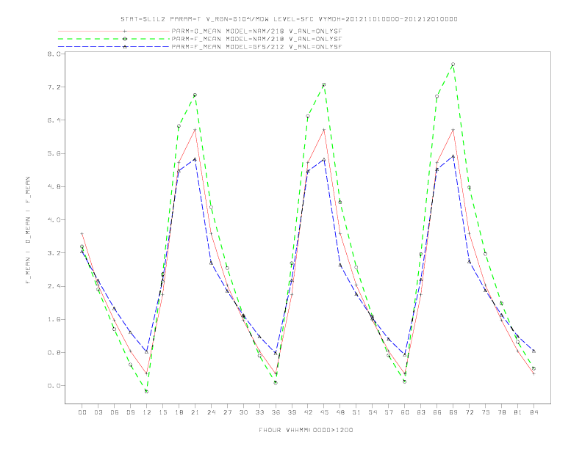The image size is (582, 449).
Task: Select the red O_MEAN NAM/218 legend label
Action: (256, 31)
